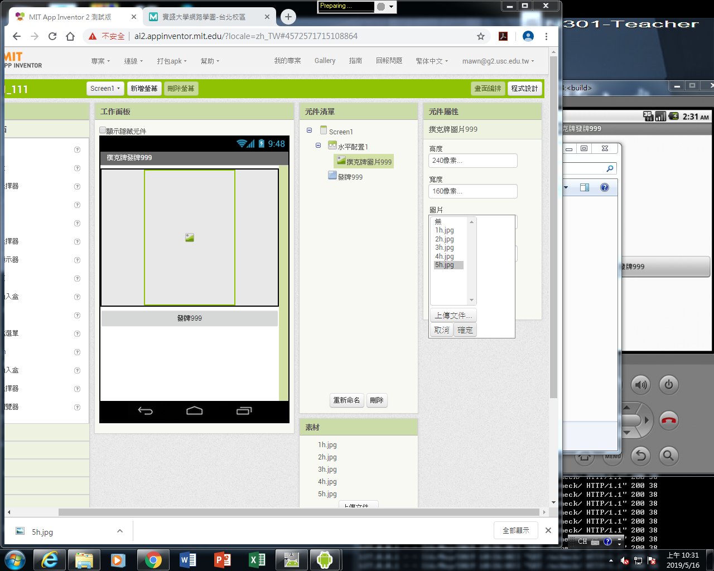
Task: Collapse the 水平配置1 tree node
Action: coord(318,146)
